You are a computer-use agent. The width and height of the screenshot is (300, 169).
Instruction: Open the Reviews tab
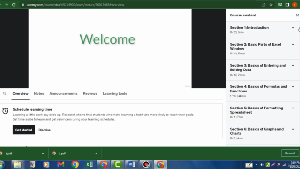[x=90, y=94]
